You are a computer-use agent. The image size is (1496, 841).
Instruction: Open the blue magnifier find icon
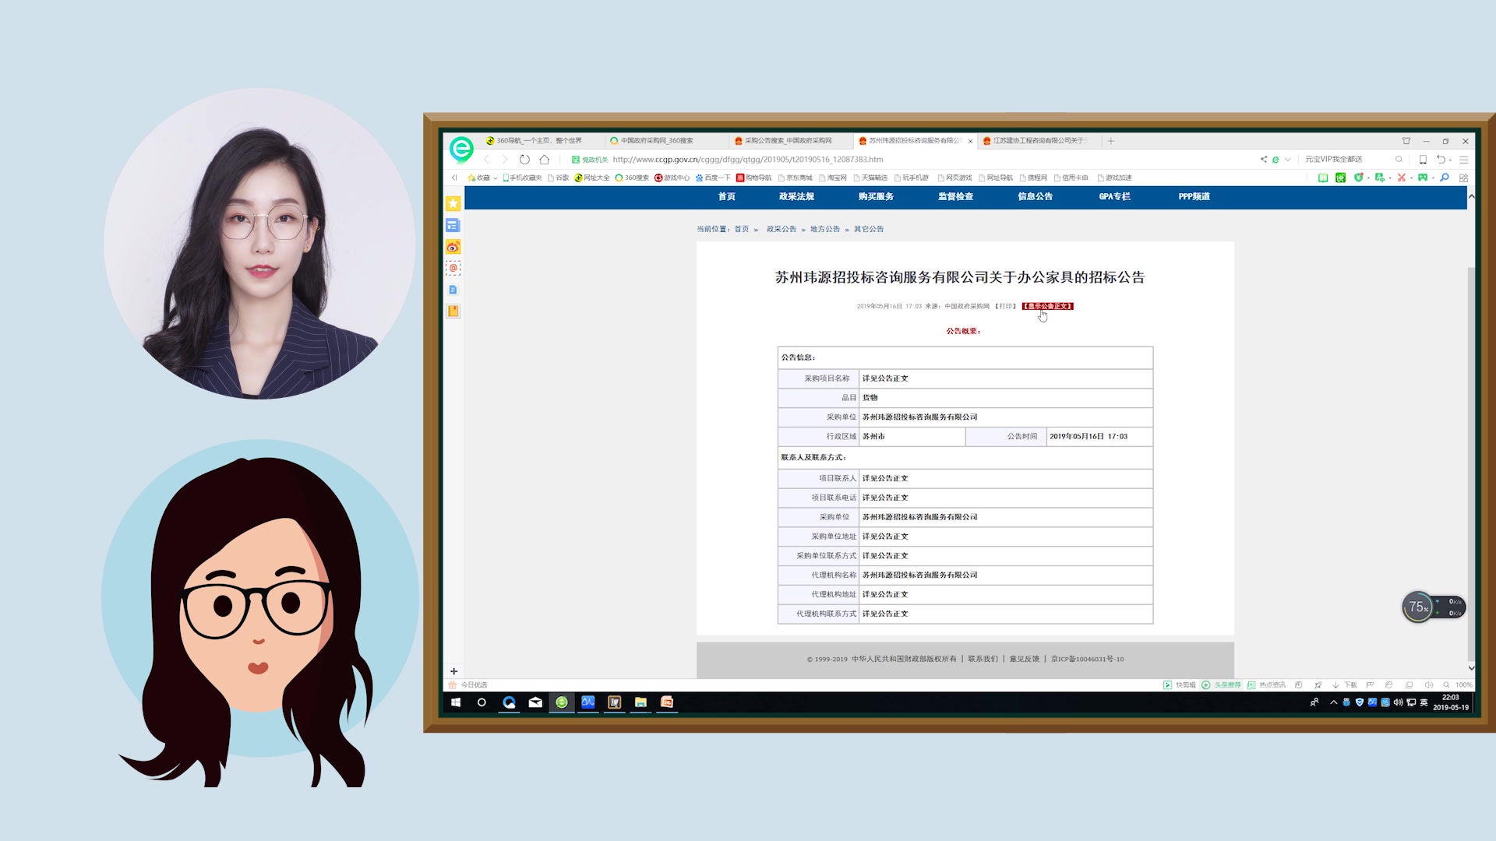point(1444,178)
